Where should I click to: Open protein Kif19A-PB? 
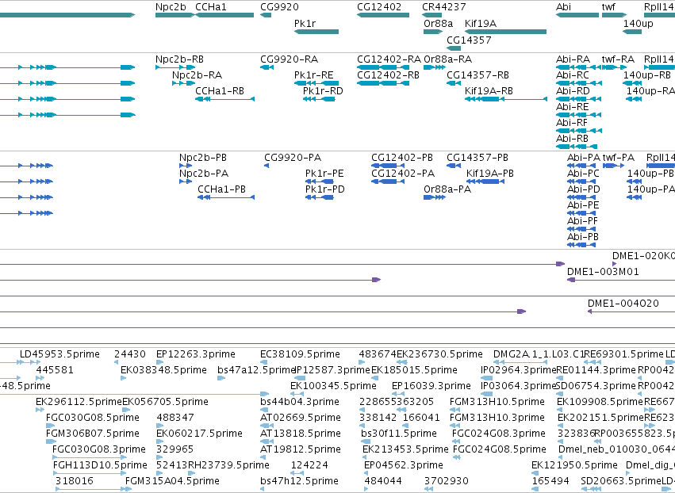(x=490, y=174)
